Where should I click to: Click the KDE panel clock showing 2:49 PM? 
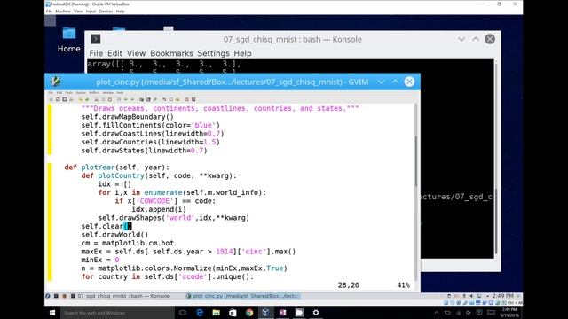(503, 296)
